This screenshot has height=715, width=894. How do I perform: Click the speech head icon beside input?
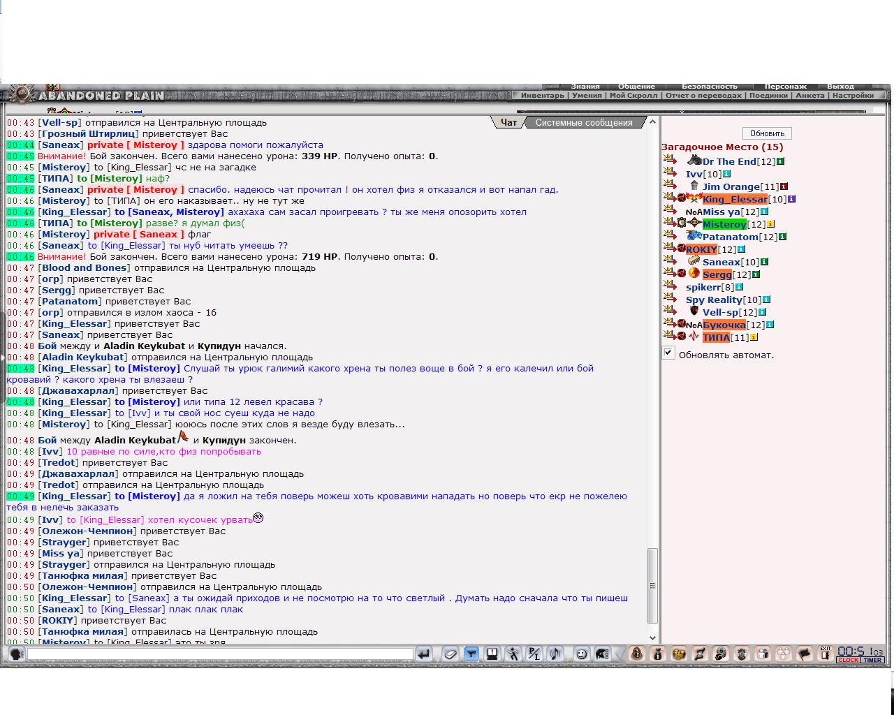coord(16,654)
